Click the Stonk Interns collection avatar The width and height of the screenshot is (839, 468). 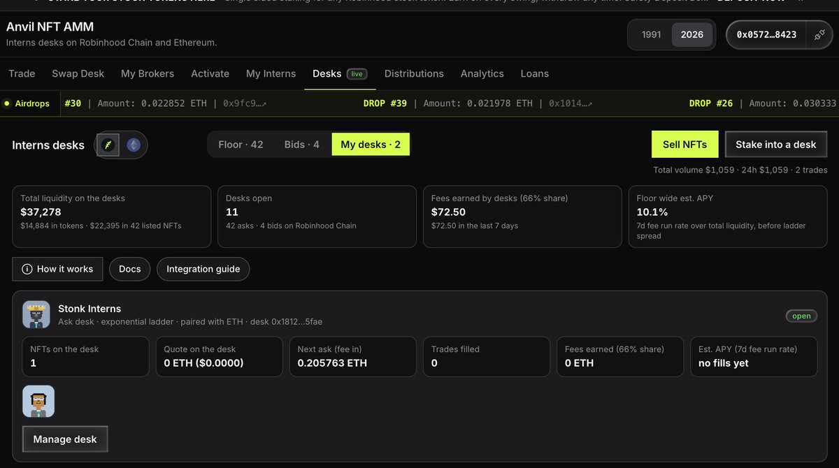tap(36, 314)
